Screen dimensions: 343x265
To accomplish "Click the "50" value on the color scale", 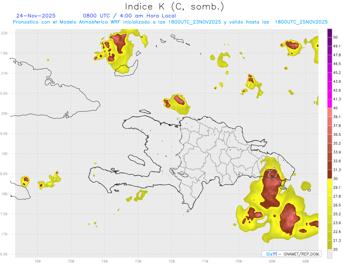I will (x=336, y=37).
